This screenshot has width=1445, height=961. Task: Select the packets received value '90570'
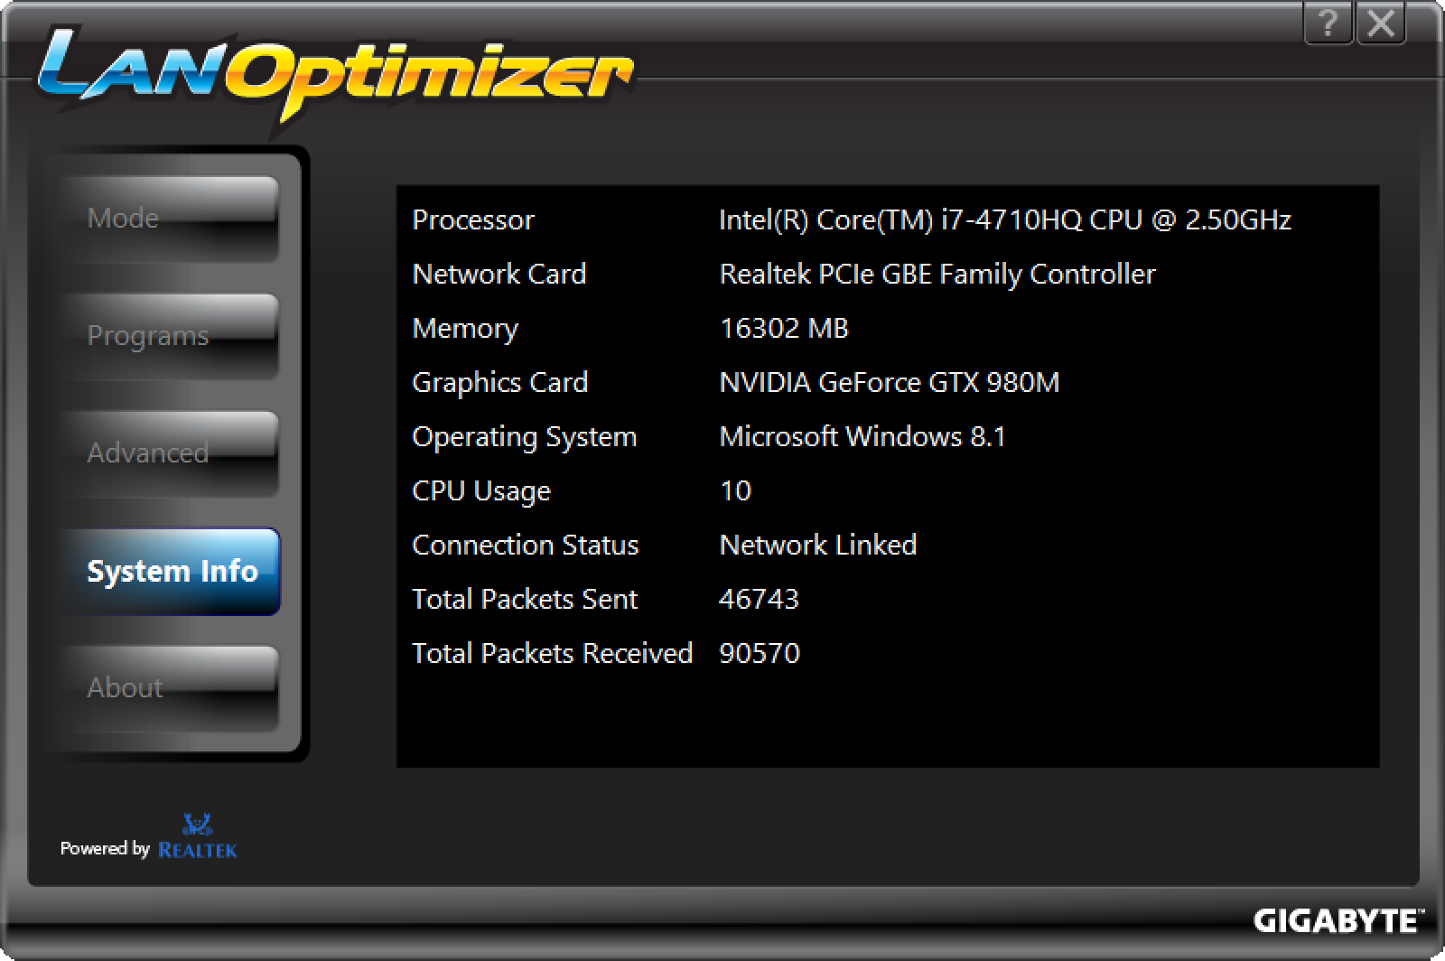(760, 653)
